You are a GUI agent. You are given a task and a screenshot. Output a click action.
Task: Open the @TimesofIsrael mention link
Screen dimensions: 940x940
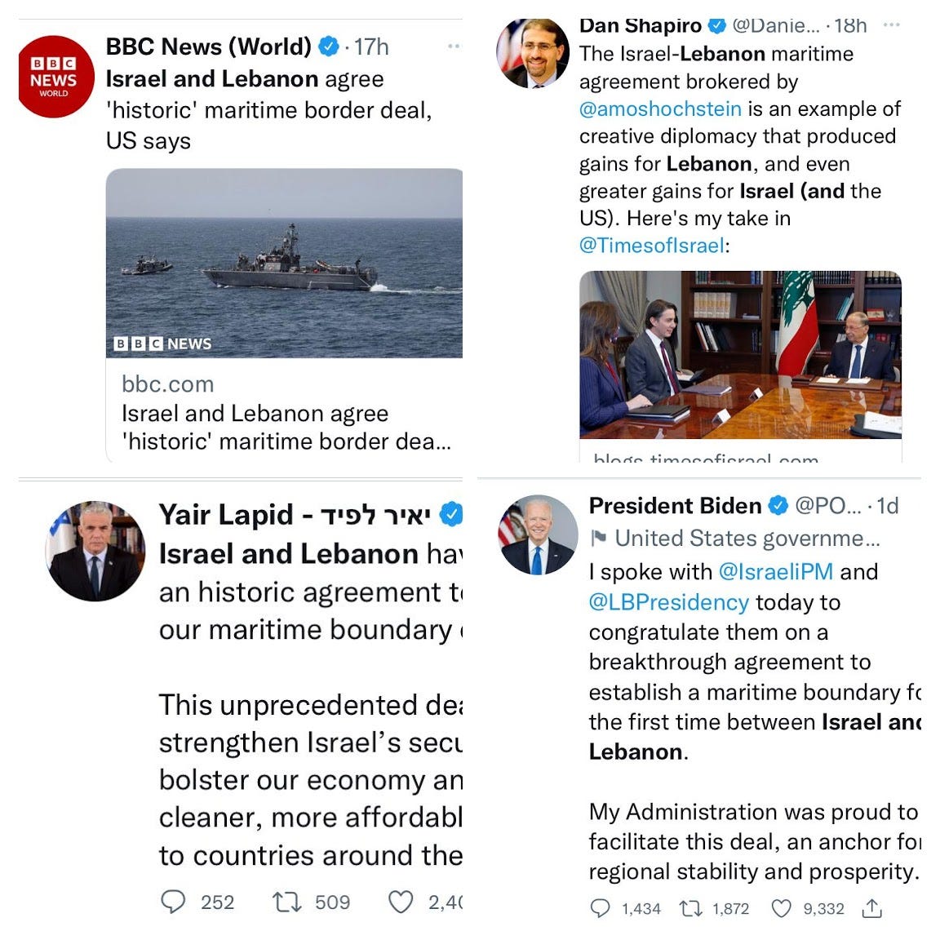click(652, 246)
